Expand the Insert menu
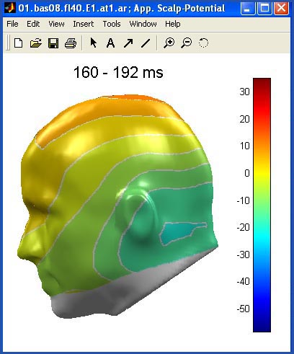 click(x=84, y=24)
